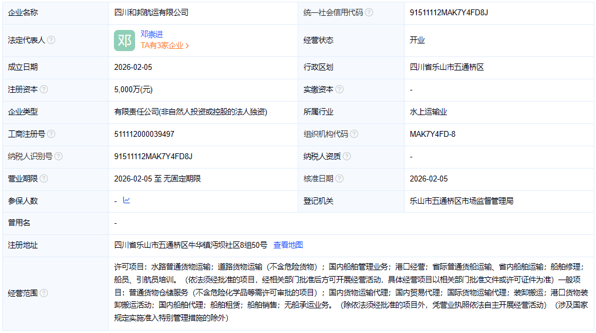Viewport: 596px width, 333px height.
Task: Select credit code 91511112MAK7Y4FD8J in top row
Action: (449, 12)
